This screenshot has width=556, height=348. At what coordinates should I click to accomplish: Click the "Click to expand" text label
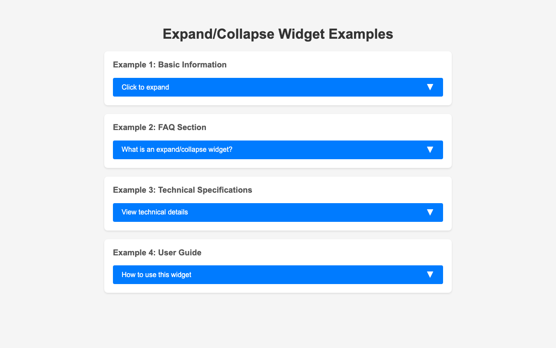point(145,87)
